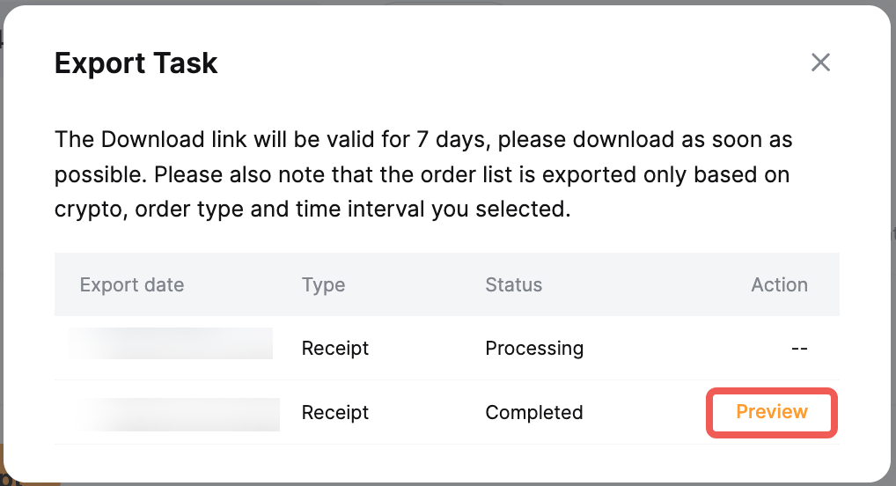This screenshot has height=486, width=896.
Task: Select the "crypto, order type and time interval" line
Action: click(x=312, y=210)
